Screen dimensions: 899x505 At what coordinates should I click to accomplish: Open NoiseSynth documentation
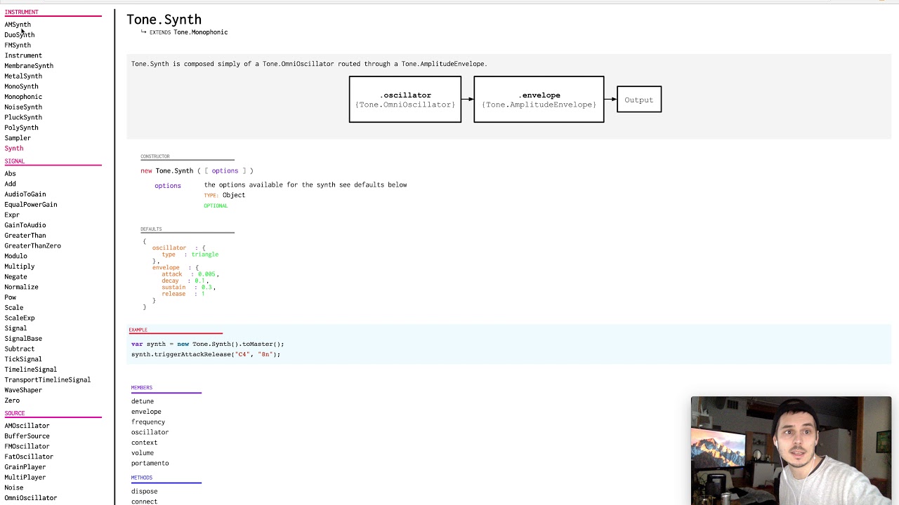[23, 107]
